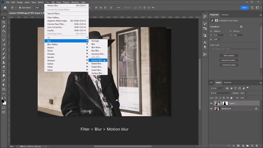Toggle lock transparent pixels icon

pos(216,98)
